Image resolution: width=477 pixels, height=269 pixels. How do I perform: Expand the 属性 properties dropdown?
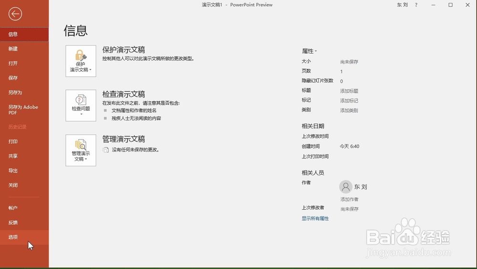pyautogui.click(x=309, y=51)
